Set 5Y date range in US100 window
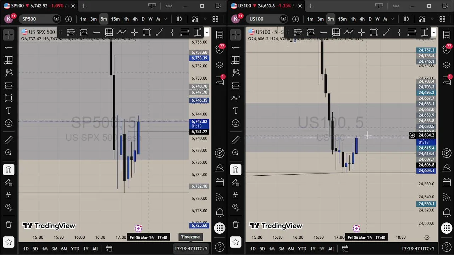This screenshot has width=454, height=255. pyautogui.click(x=322, y=249)
